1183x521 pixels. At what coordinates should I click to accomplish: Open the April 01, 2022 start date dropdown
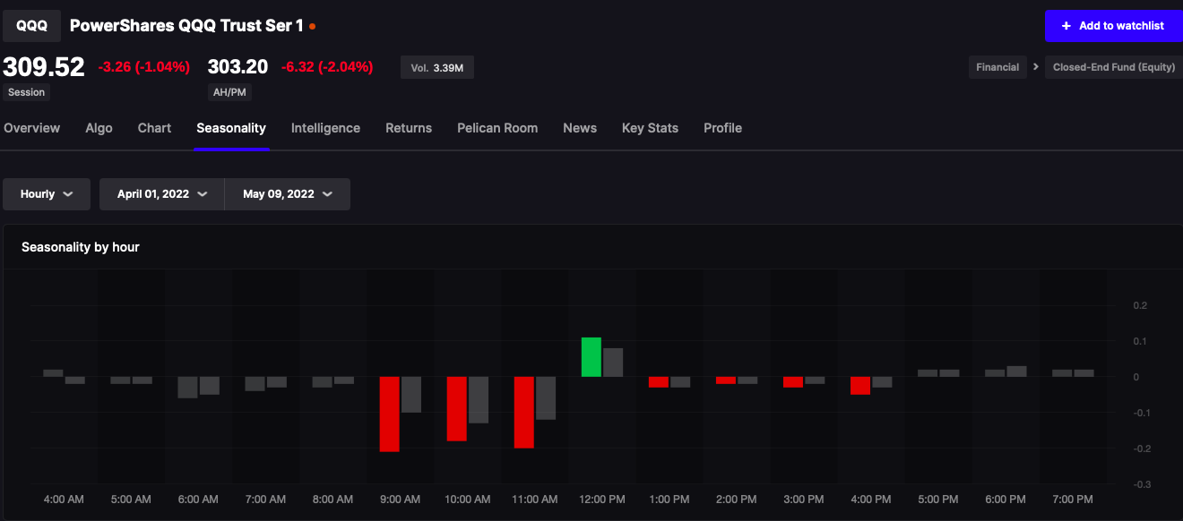coord(162,194)
